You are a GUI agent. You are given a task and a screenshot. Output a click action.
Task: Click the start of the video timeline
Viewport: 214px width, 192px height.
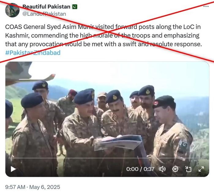pyautogui.click(x=9, y=158)
